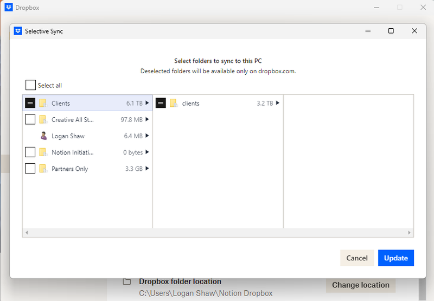Minimize the Selective Sync dialog
Image resolution: width=434 pixels, height=301 pixels.
(368, 31)
